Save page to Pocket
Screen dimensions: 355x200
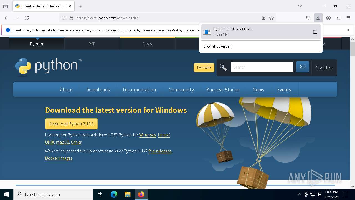pyautogui.click(x=308, y=18)
